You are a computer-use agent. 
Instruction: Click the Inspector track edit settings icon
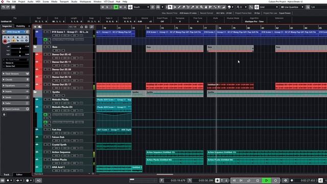click(27, 32)
